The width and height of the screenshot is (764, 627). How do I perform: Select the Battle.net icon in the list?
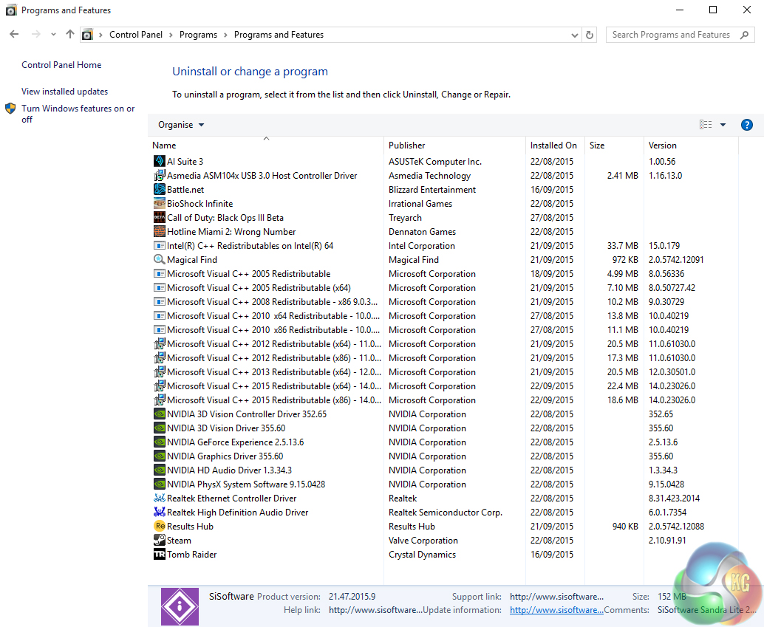[x=159, y=189]
